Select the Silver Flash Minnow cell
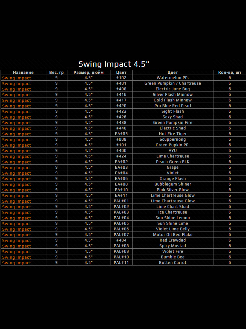The width and height of the screenshot is (246, 329). click(x=173, y=95)
